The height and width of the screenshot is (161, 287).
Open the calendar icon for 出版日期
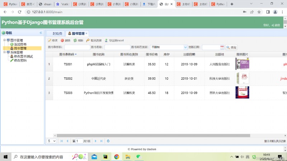point(222,47)
